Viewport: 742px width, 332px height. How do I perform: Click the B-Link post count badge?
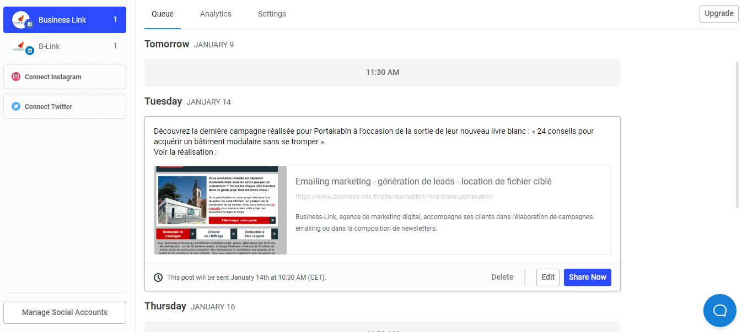point(115,46)
